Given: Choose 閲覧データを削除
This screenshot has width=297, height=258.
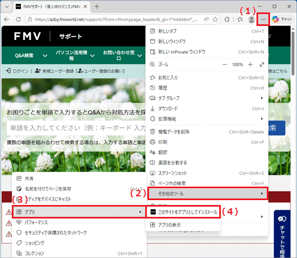Looking at the screenshot, I should [x=207, y=132].
